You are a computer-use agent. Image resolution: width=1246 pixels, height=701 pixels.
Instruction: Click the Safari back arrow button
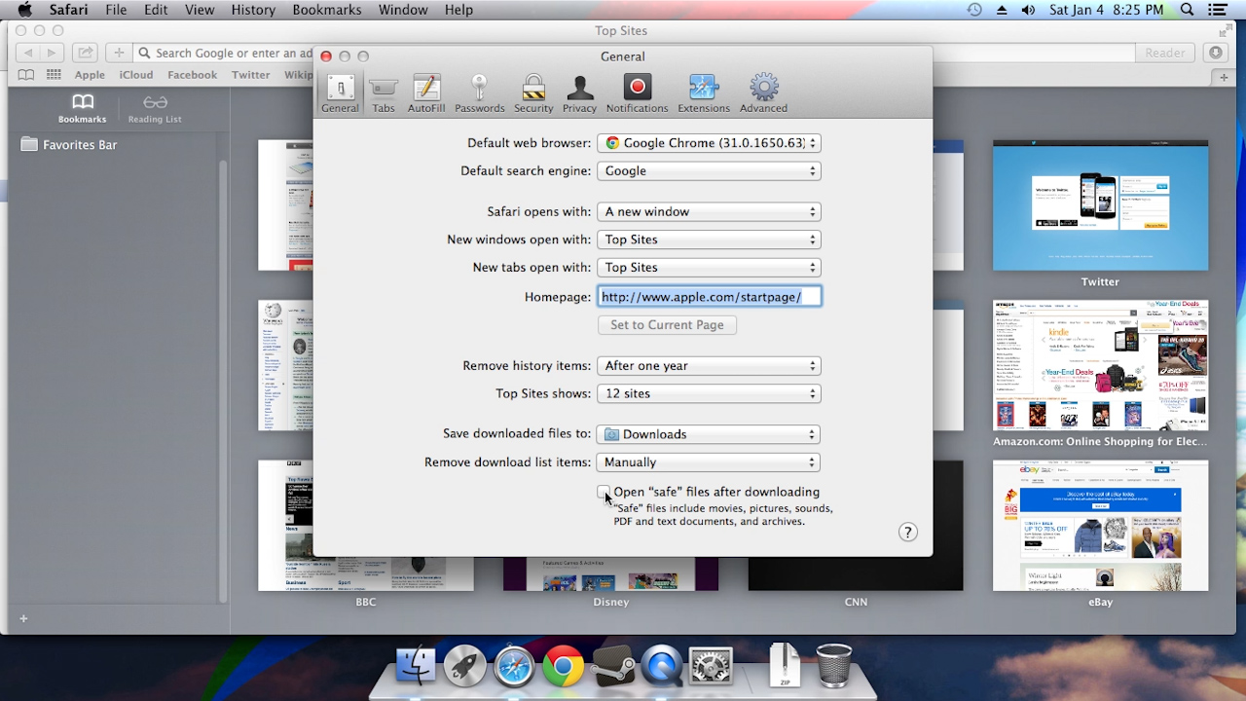click(28, 53)
